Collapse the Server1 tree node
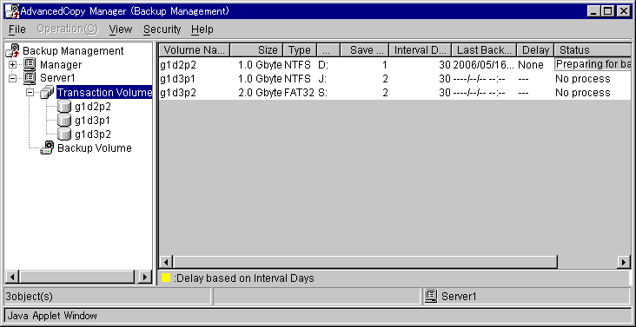 (12, 78)
